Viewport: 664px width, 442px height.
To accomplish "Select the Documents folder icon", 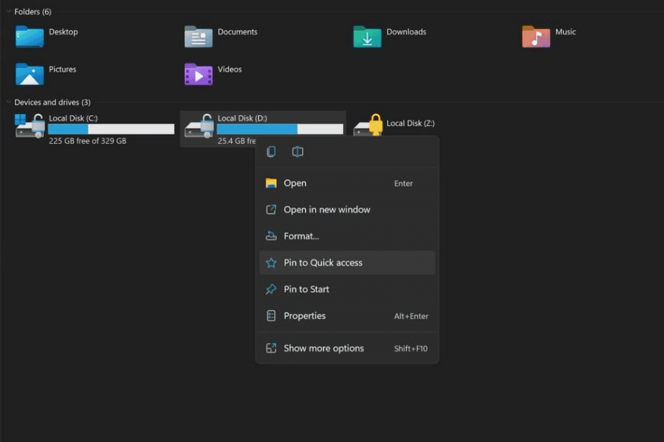I will point(198,36).
